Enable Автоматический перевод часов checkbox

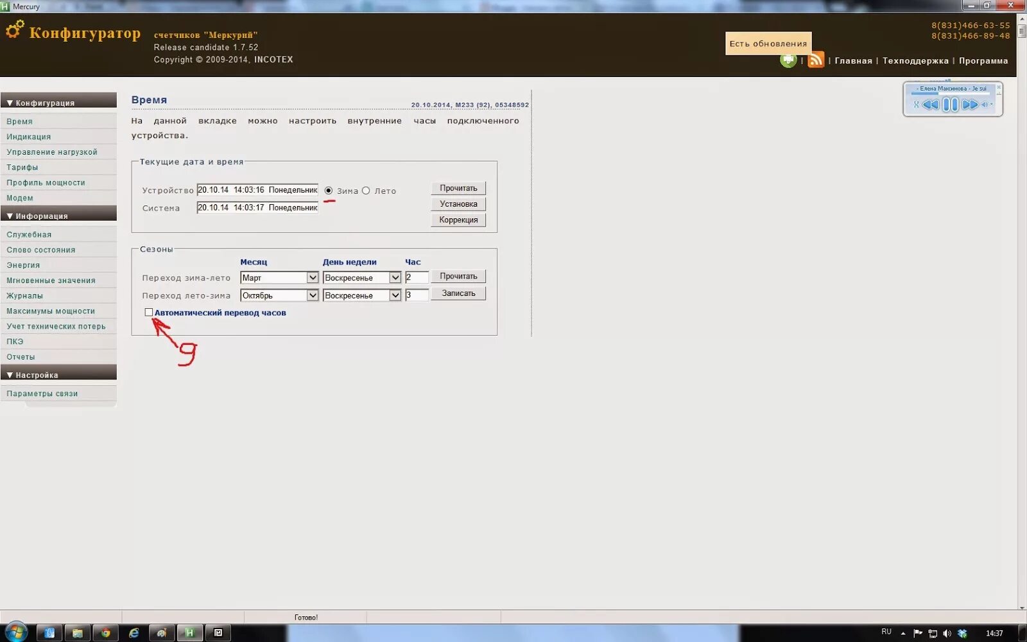pyautogui.click(x=149, y=313)
